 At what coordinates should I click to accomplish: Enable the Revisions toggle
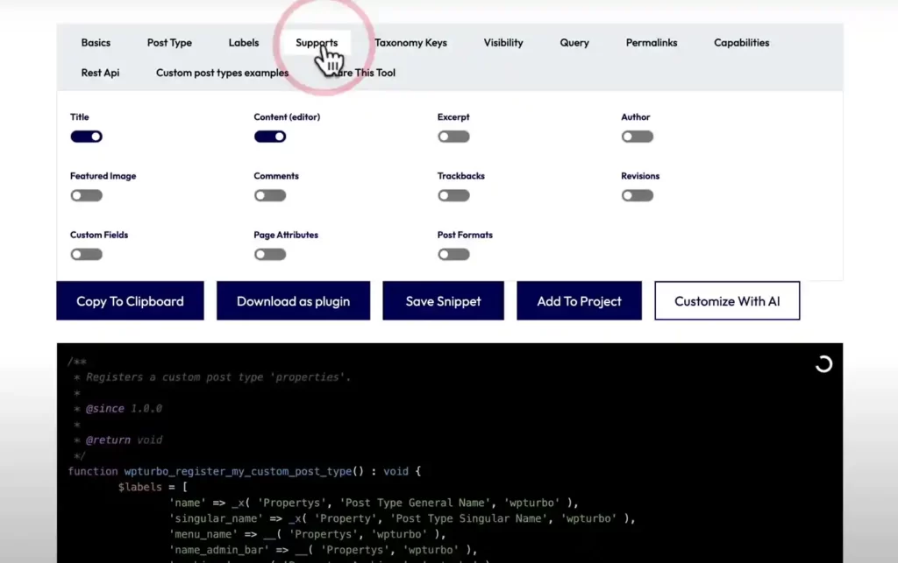pyautogui.click(x=638, y=195)
